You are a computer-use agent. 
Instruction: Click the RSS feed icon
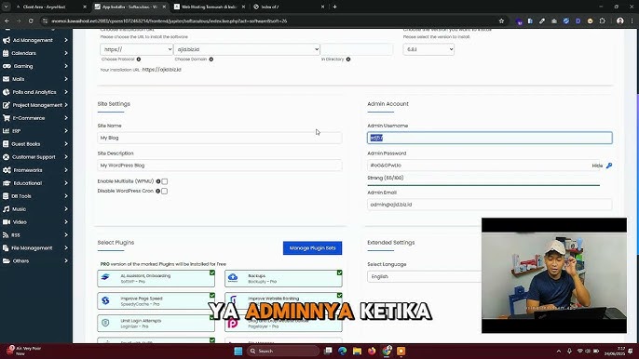6,235
